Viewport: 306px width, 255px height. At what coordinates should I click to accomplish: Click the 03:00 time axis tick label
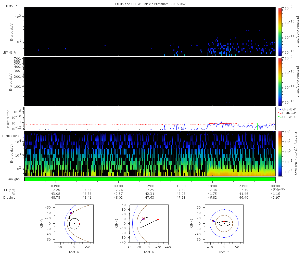point(56,186)
